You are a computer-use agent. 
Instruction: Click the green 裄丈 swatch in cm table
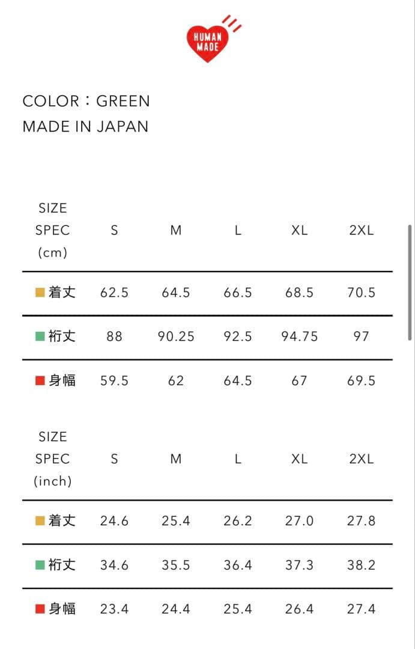40,337
